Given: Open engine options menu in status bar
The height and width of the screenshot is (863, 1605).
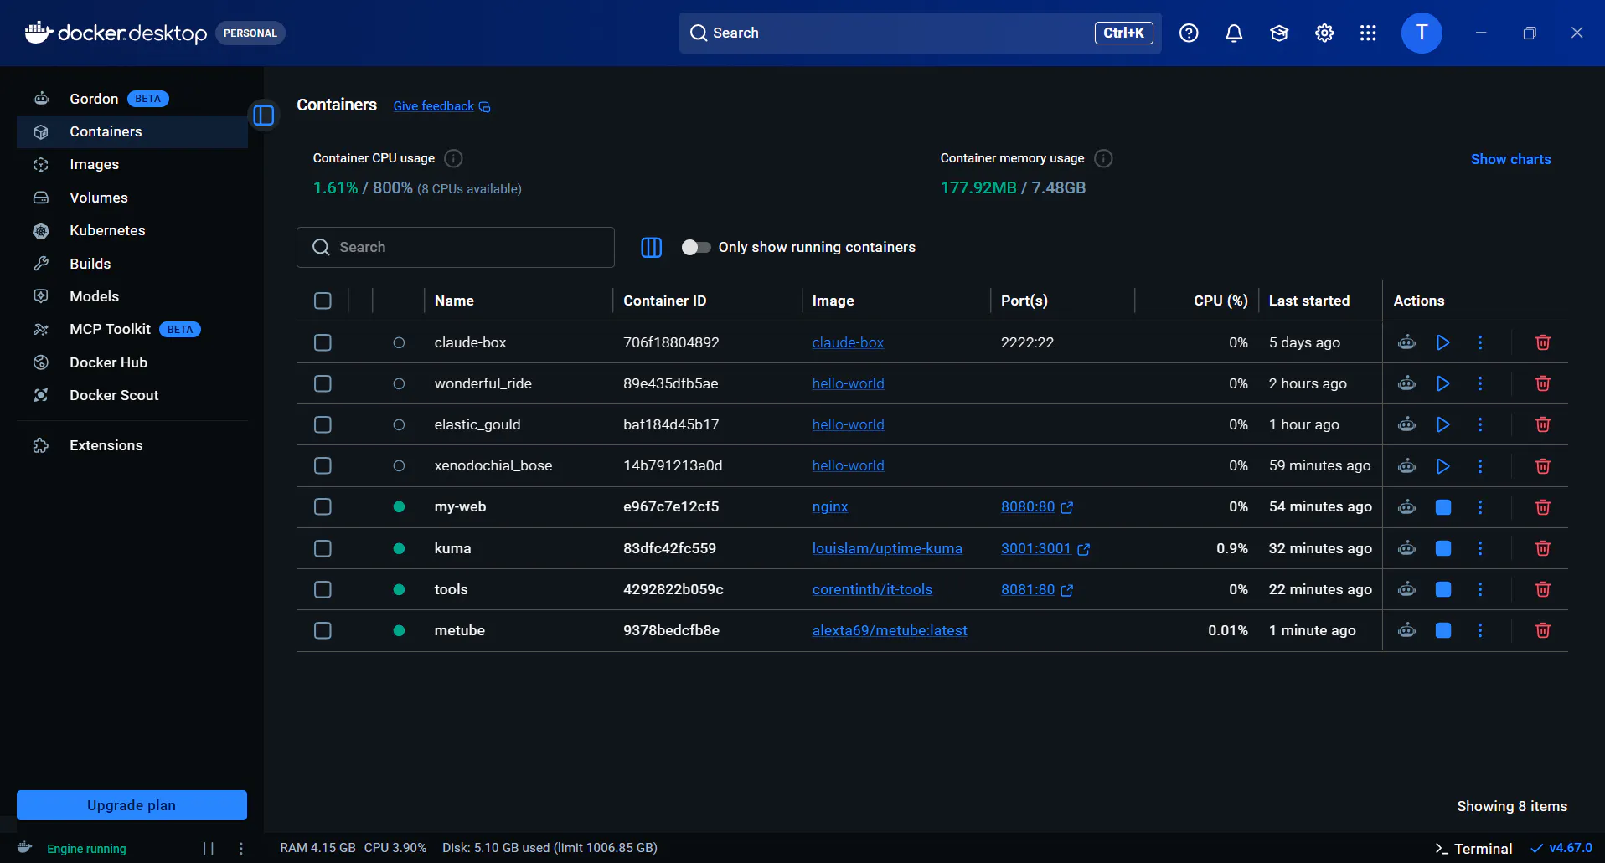Looking at the screenshot, I should point(241,848).
